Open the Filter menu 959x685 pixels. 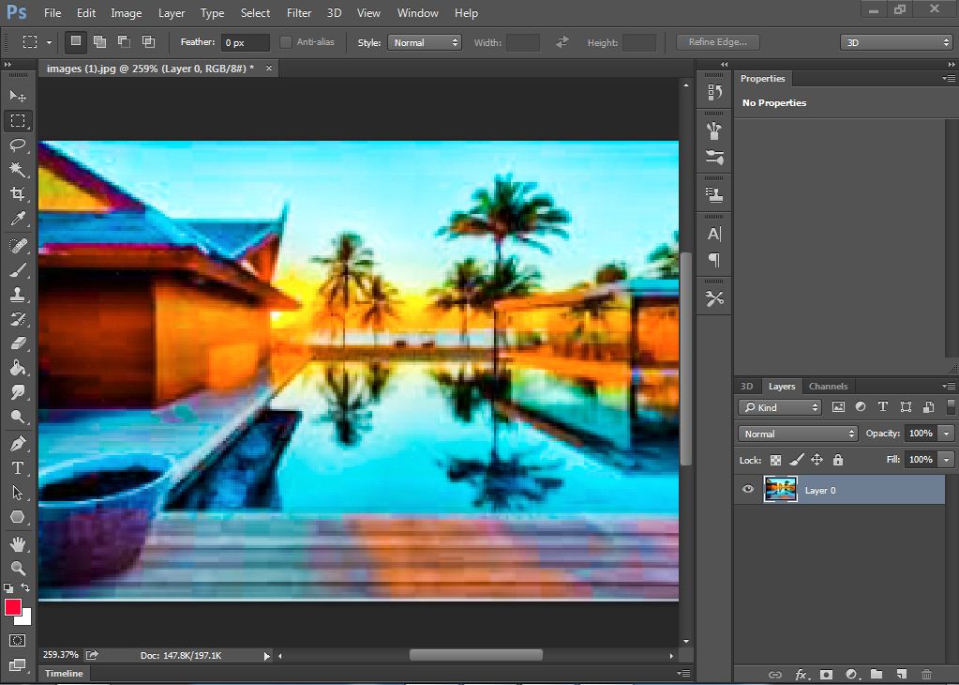298,12
